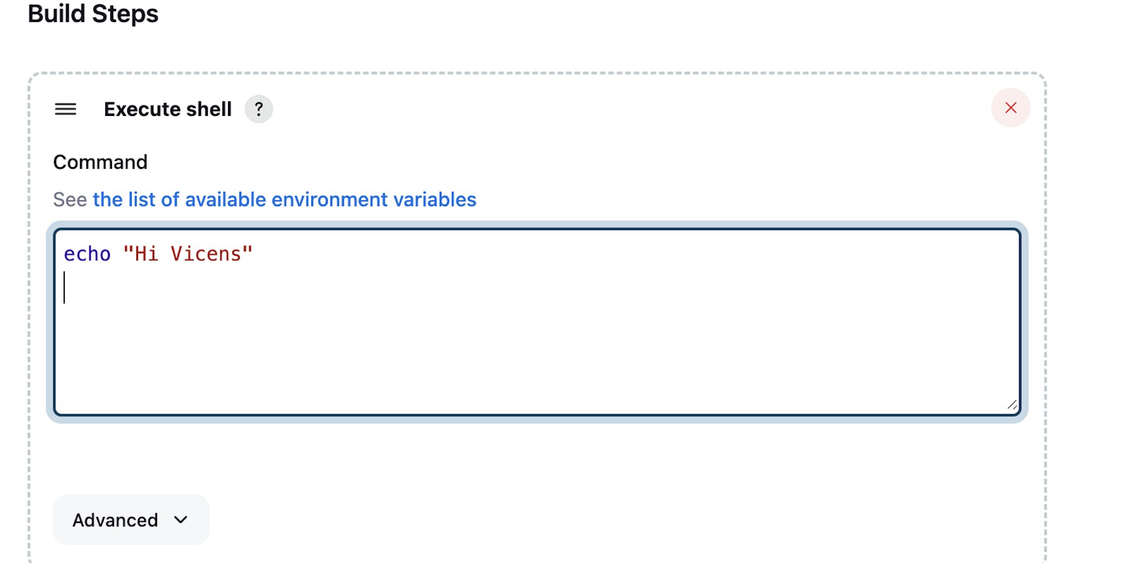1126x563 pixels.
Task: Click the word "Steps" in the heading
Action: coord(125,14)
